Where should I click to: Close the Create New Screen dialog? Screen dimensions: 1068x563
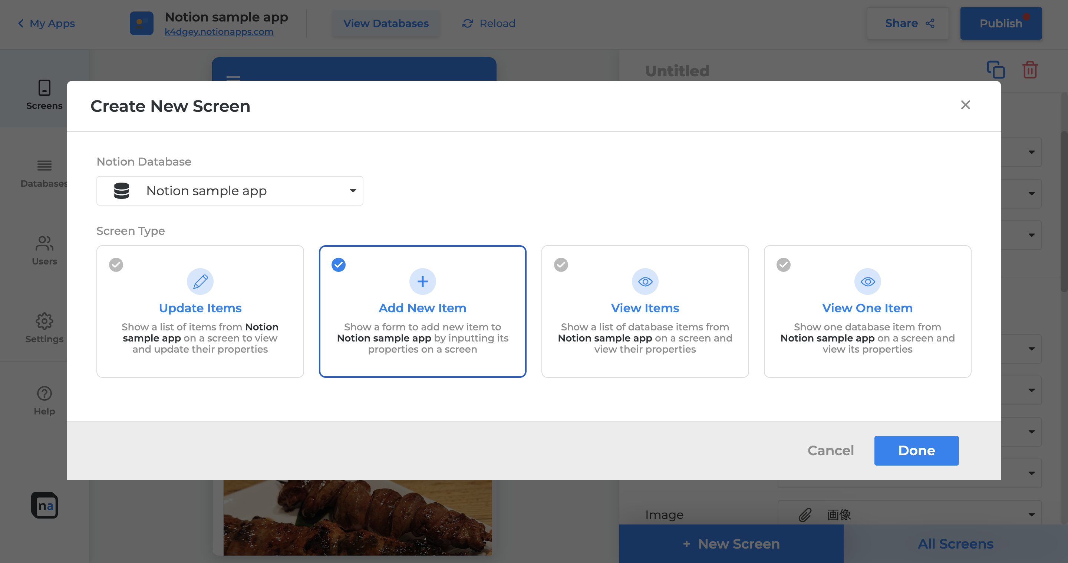tap(965, 105)
